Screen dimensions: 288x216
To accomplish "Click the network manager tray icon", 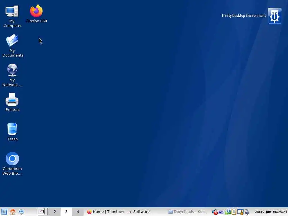I will click(228, 212).
